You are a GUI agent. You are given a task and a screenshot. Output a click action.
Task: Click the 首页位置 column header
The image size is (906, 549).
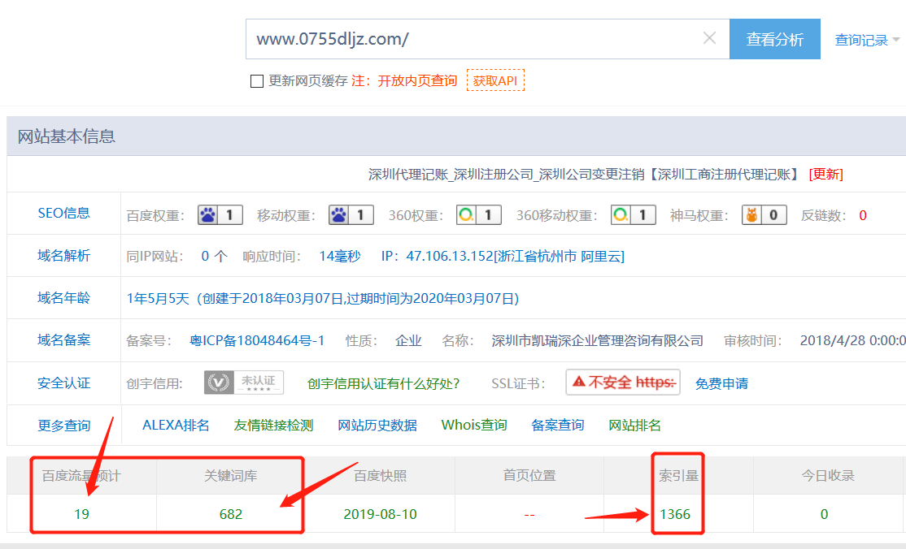click(x=529, y=476)
